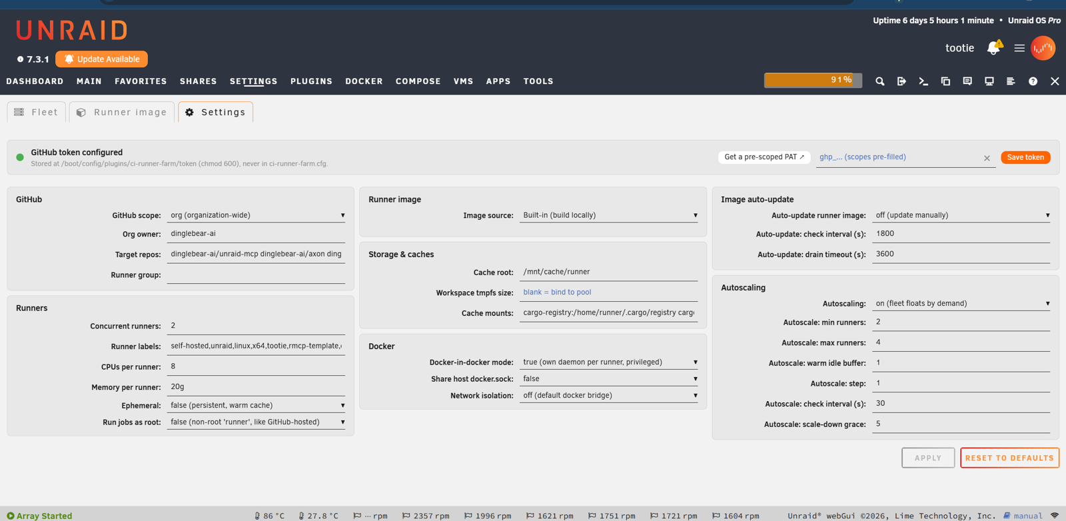Open the notifications bell icon
The width and height of the screenshot is (1066, 521).
click(994, 47)
